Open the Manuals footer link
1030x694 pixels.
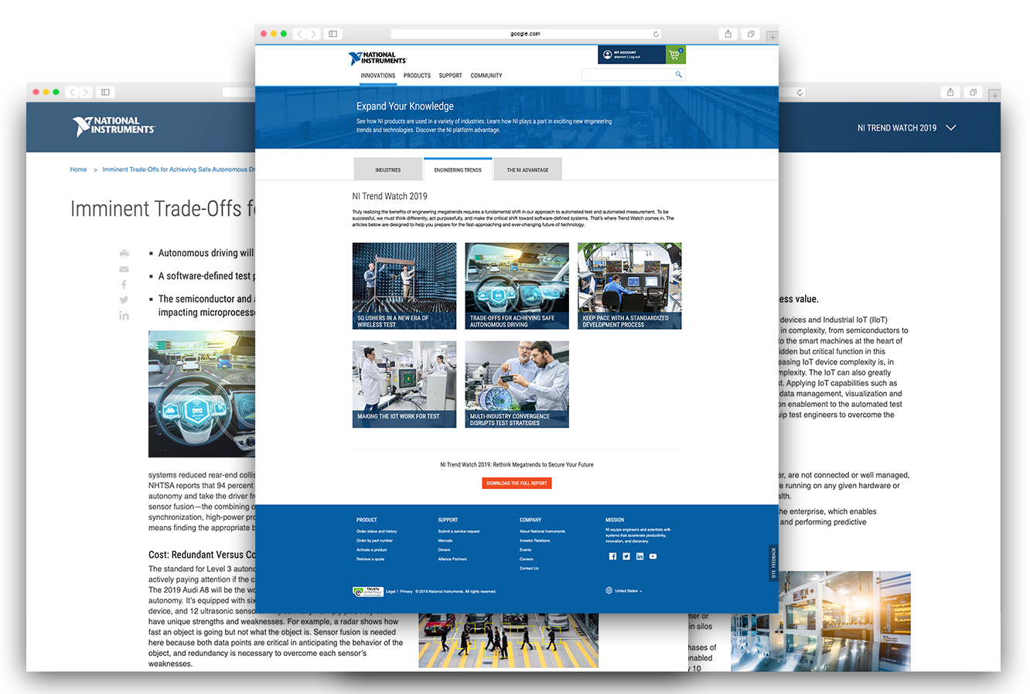coord(445,541)
